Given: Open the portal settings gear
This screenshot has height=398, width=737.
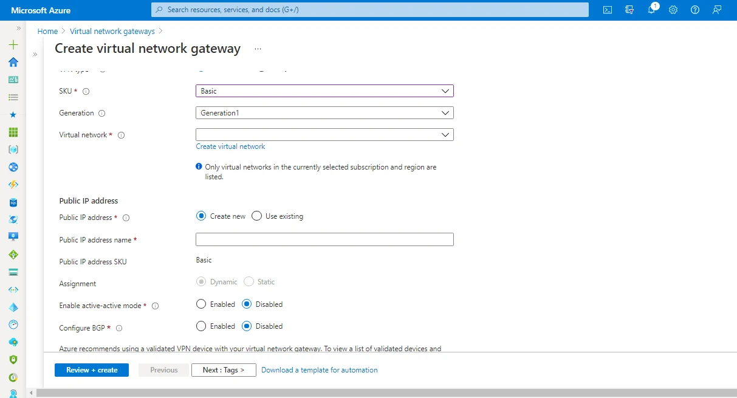Looking at the screenshot, I should (x=673, y=10).
